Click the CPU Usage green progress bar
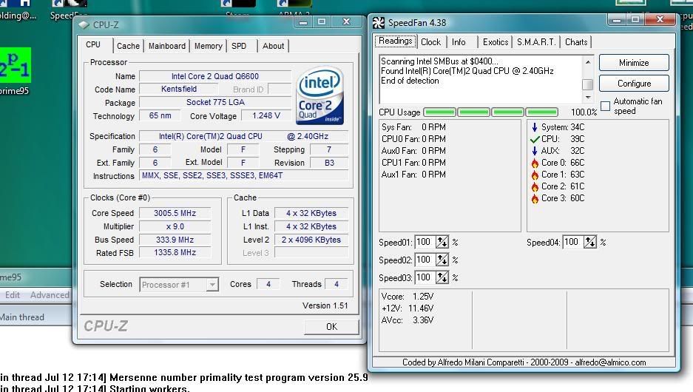Image resolution: width=693 pixels, height=392 pixels. (x=490, y=112)
